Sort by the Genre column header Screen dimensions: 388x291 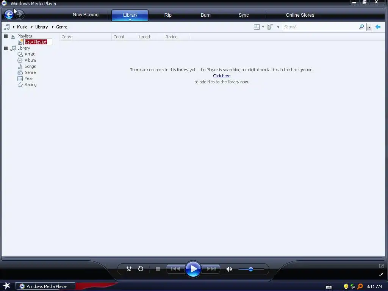(85, 37)
